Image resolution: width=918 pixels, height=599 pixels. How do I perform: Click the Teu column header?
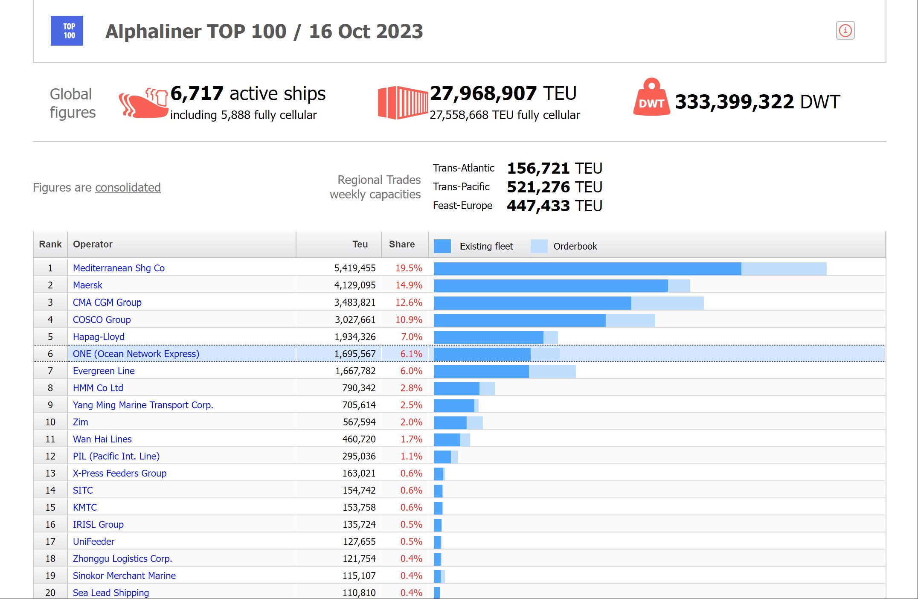[339, 244]
